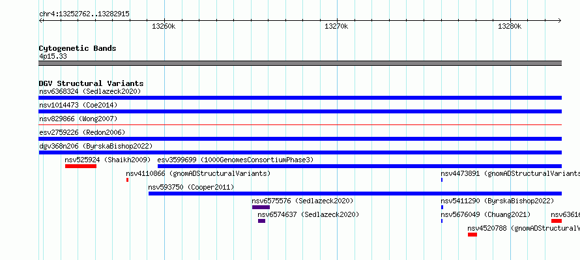
Task: Open the nsv5676049 (Chuang2021) label
Action: tap(486, 214)
